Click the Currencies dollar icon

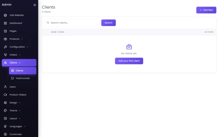pyautogui.click(x=5, y=134)
